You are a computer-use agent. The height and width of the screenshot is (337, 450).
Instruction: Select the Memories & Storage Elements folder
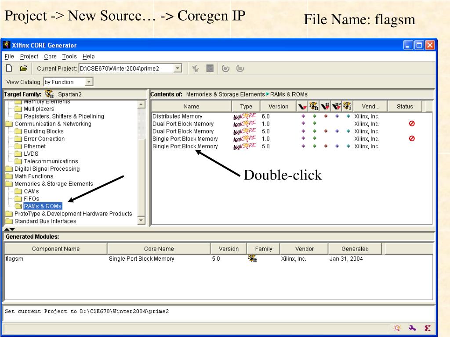tap(54, 184)
